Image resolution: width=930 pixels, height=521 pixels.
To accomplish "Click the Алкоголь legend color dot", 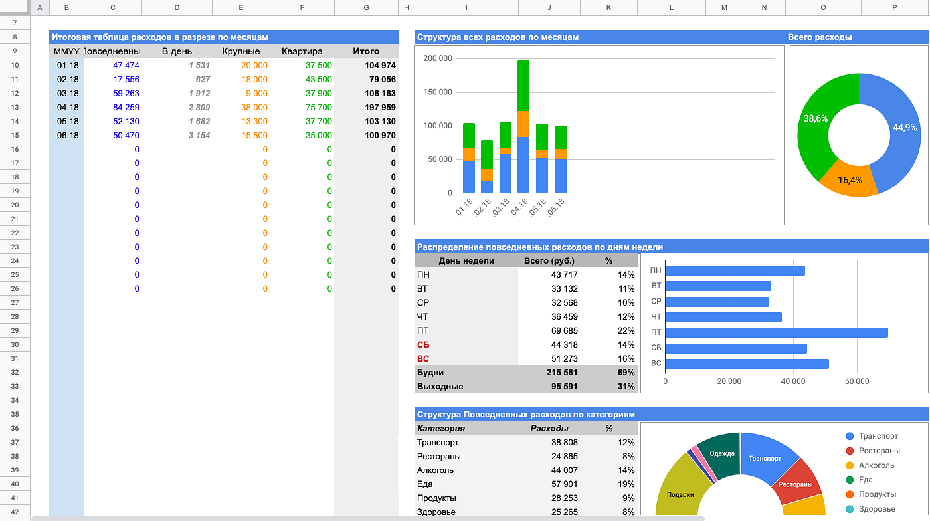I will pyautogui.click(x=850, y=465).
